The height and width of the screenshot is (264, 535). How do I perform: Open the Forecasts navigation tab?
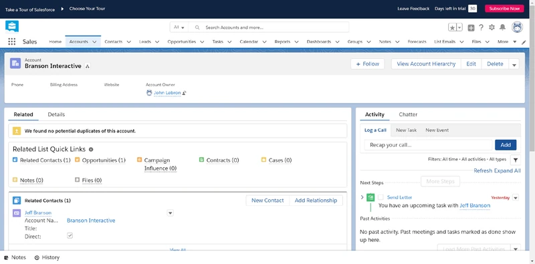(x=417, y=41)
